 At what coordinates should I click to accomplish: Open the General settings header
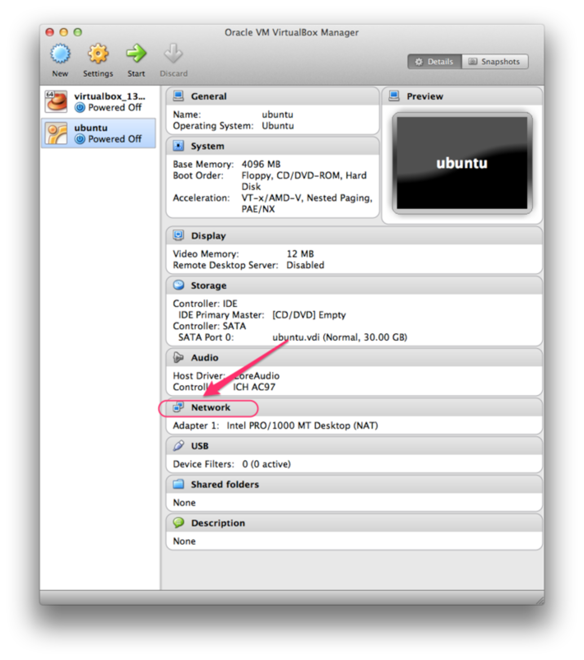pos(272,96)
